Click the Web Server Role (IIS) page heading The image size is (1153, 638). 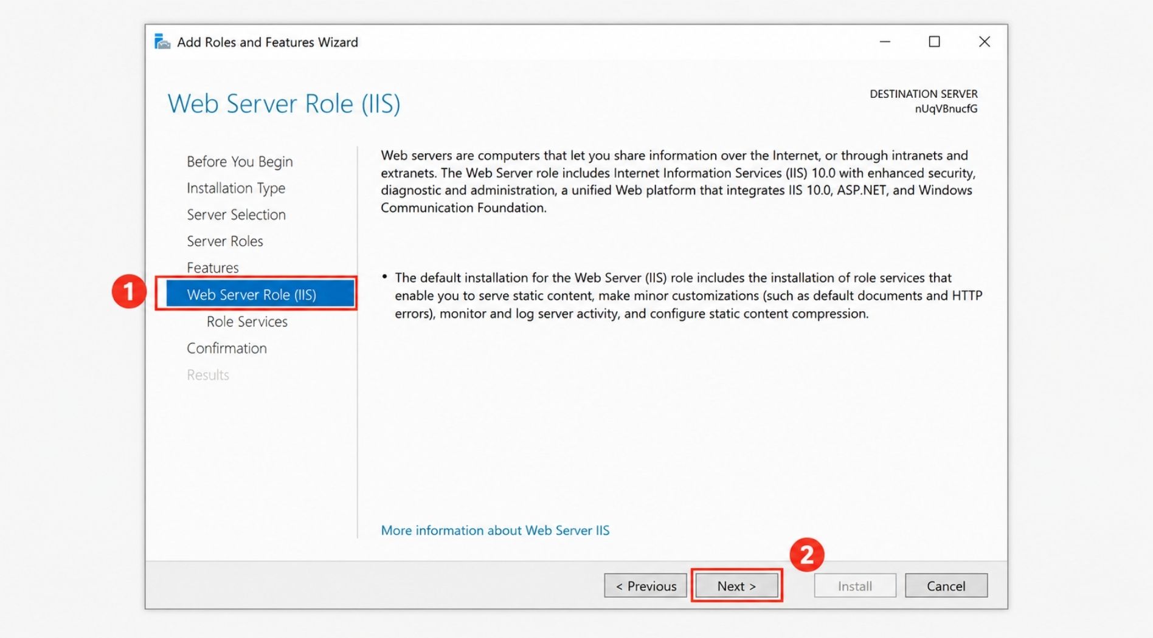tap(284, 104)
